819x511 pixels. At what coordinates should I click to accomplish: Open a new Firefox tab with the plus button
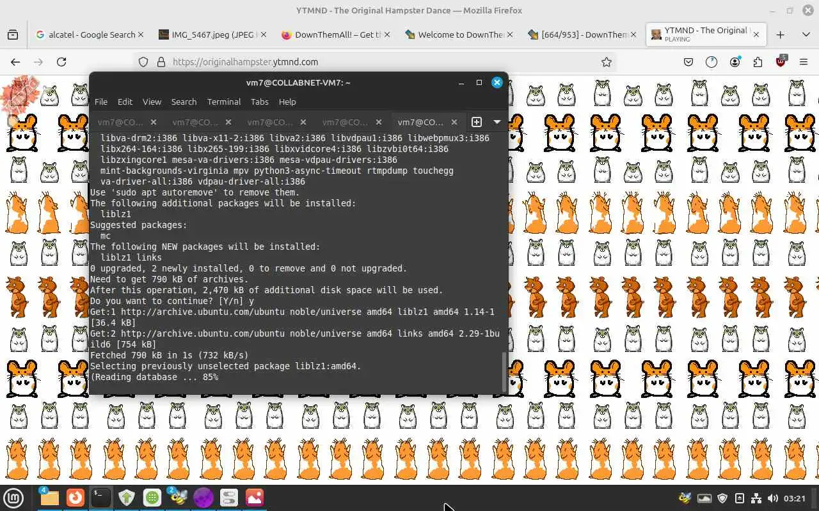point(780,34)
